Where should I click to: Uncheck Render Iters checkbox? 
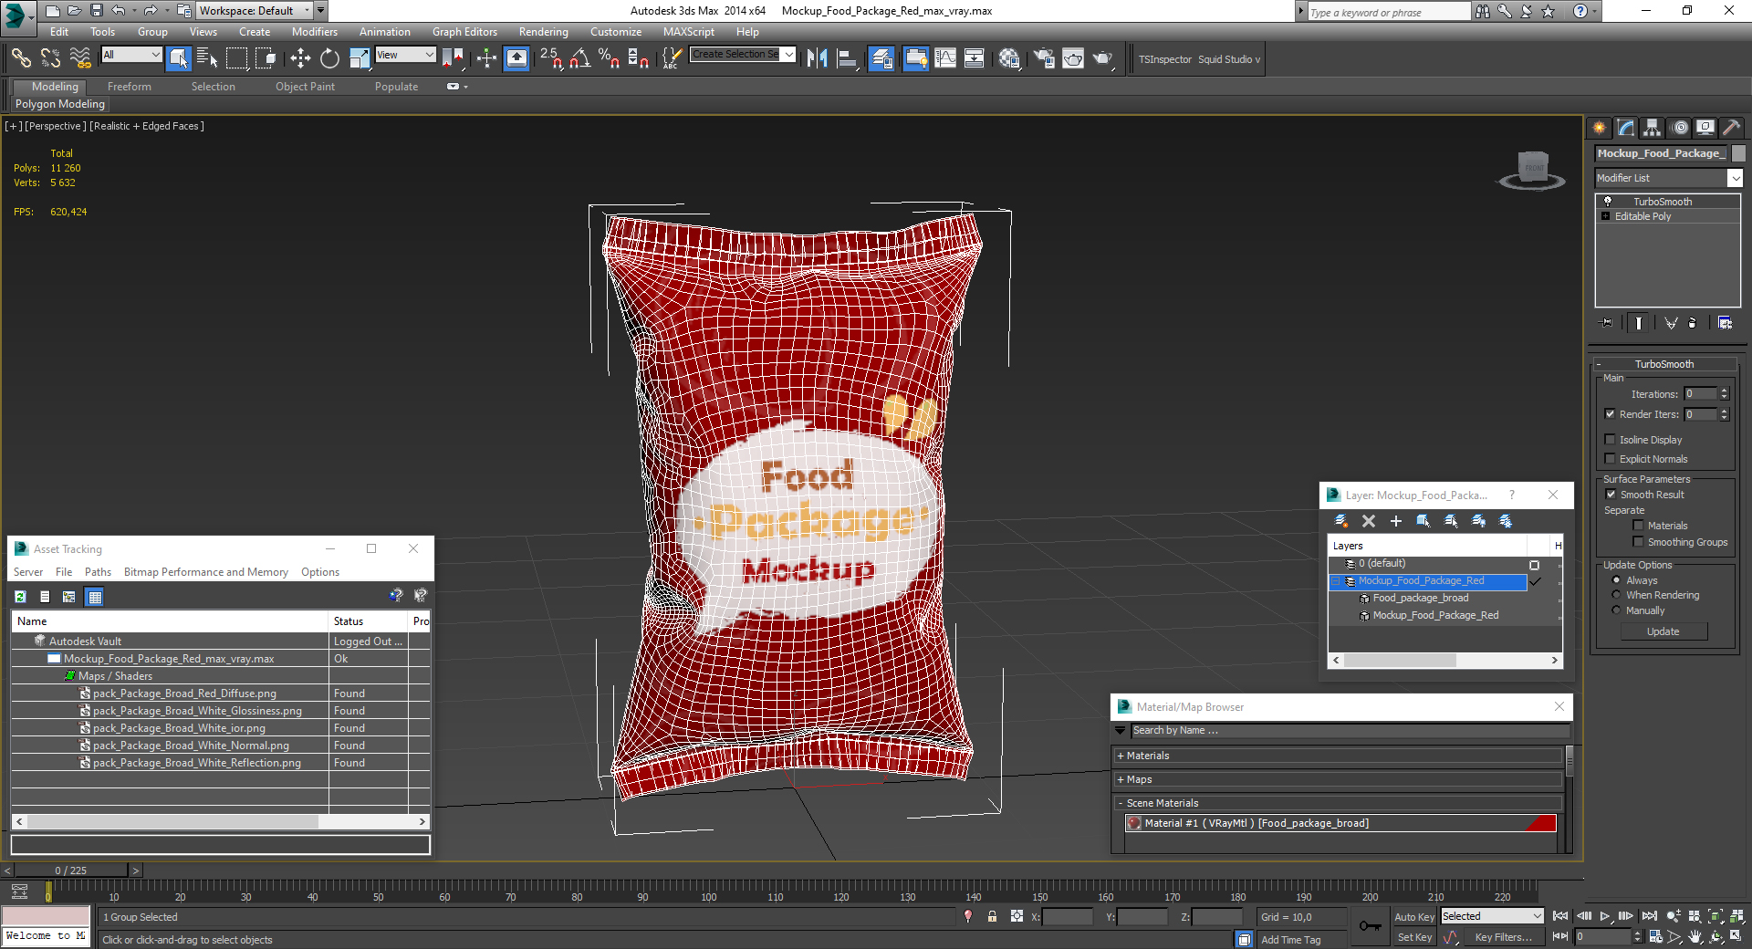point(1611,414)
